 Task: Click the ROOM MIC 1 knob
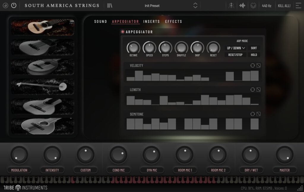(x=185, y=155)
